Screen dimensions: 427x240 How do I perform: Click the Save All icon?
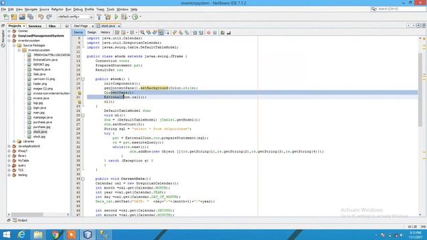coord(30,17)
